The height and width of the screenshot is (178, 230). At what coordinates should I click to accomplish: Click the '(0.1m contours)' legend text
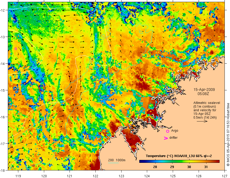205,107
